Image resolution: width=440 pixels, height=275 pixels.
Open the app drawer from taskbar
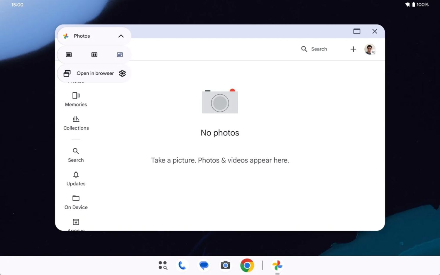163,265
